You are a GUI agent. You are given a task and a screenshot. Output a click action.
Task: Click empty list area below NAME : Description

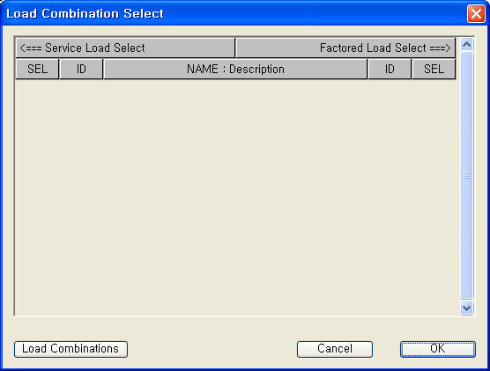pyautogui.click(x=235, y=197)
